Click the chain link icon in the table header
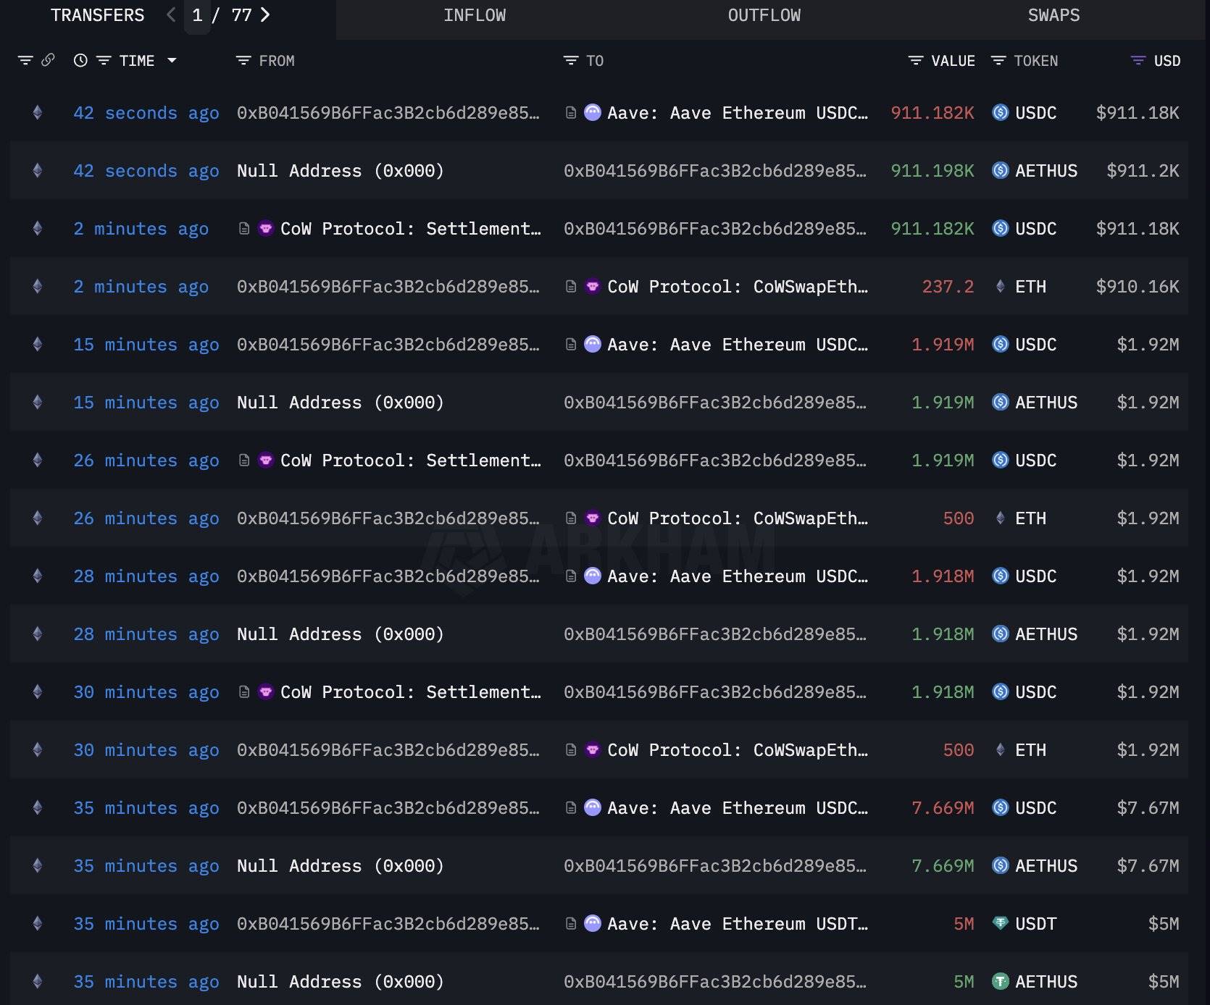The height and width of the screenshot is (1005, 1210). point(48,60)
